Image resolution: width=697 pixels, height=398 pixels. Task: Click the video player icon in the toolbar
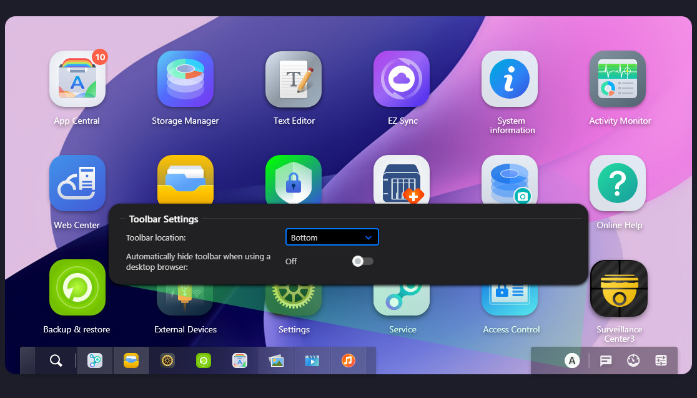[312, 361]
